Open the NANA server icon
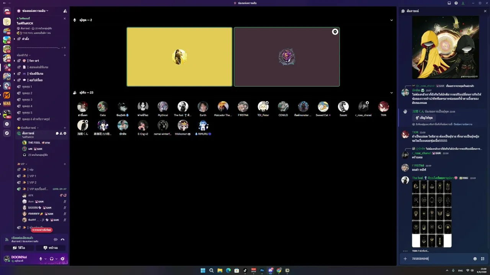Viewport: 490px width, 275px height. (7, 104)
